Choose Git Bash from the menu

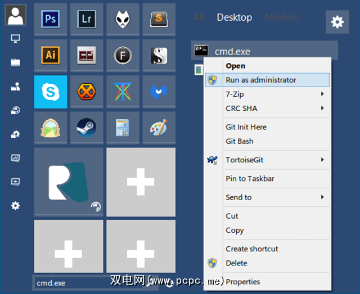pos(268,141)
